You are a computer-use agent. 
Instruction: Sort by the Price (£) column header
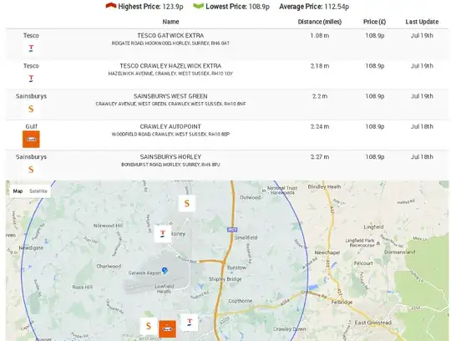pos(374,22)
